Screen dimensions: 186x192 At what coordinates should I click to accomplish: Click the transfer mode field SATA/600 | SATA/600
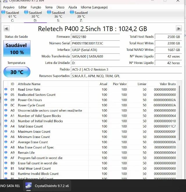(95, 56)
